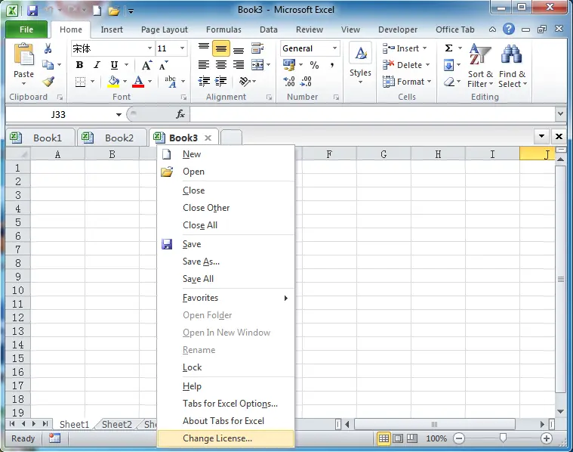Click the Insert Function fx icon
The width and height of the screenshot is (573, 452).
[x=180, y=115]
